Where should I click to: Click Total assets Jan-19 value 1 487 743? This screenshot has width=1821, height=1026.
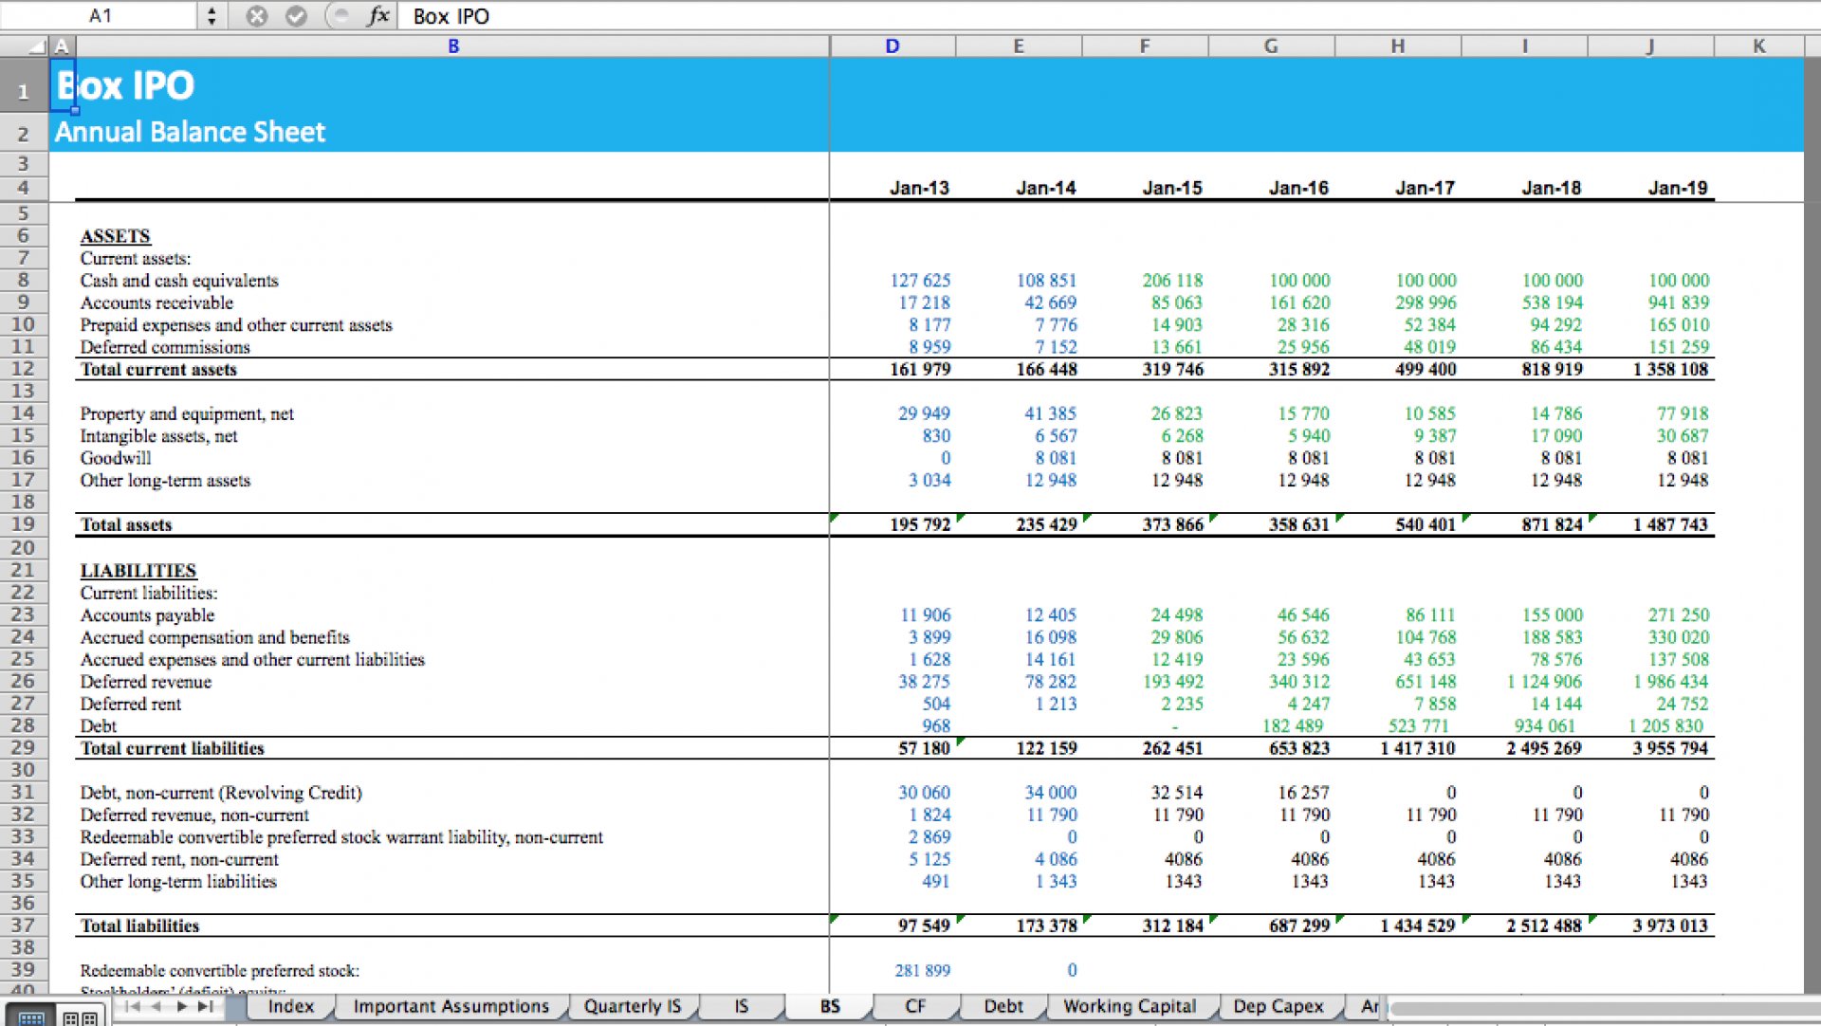(1670, 524)
